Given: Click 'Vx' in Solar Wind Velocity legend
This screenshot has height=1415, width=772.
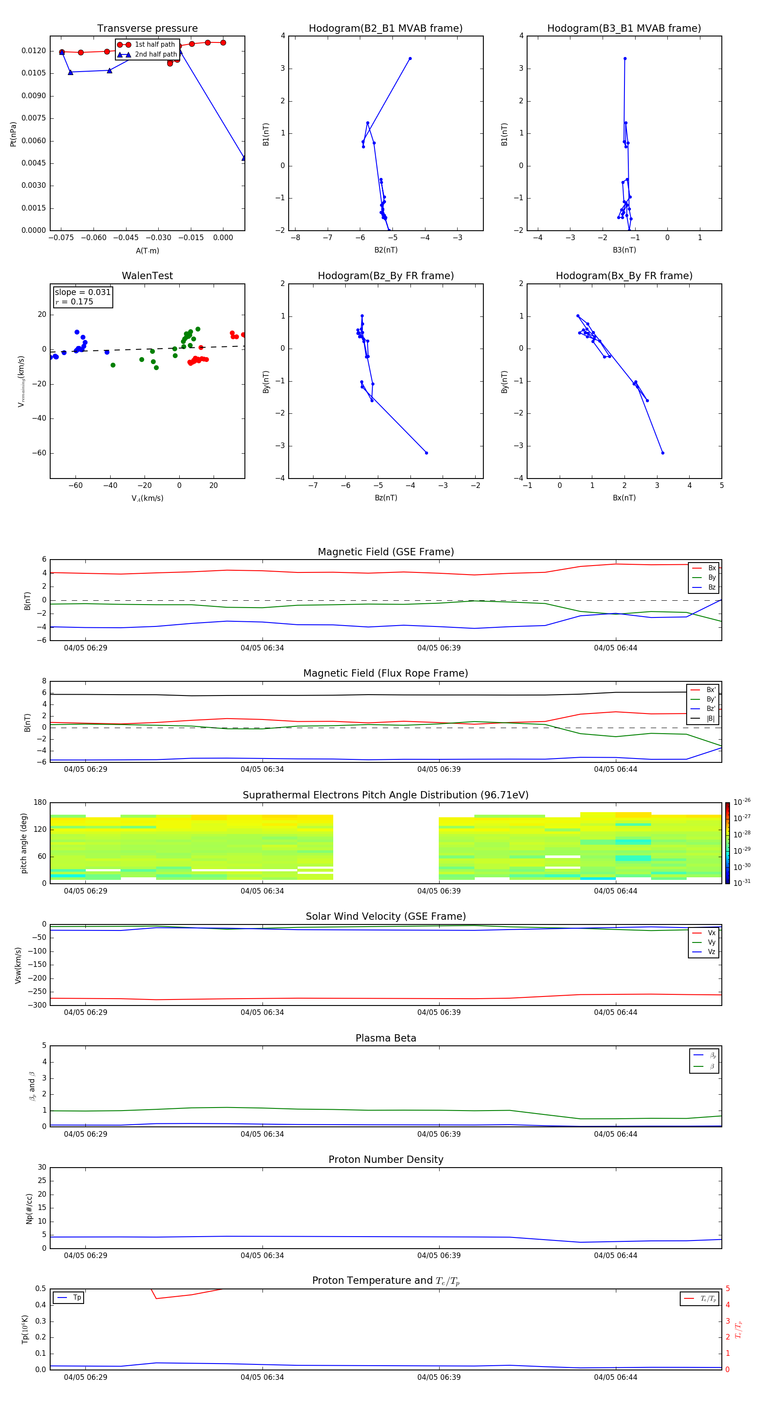Looking at the screenshot, I should point(704,933).
